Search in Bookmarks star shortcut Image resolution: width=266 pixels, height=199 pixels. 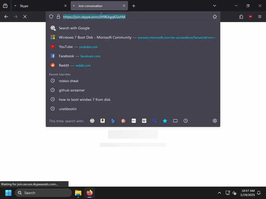(165, 121)
